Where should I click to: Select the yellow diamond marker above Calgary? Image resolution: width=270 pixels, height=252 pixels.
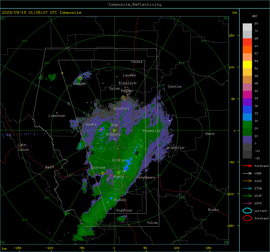coord(118,173)
